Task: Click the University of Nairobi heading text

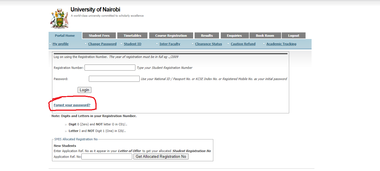Action: point(95,9)
